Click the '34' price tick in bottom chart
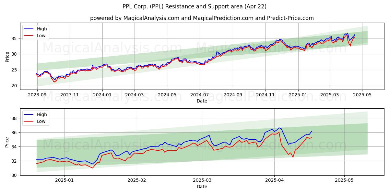Viewport: 389px width, 194px height. click(x=15, y=147)
